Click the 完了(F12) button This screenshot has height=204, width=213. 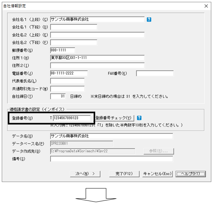[x=124, y=174]
